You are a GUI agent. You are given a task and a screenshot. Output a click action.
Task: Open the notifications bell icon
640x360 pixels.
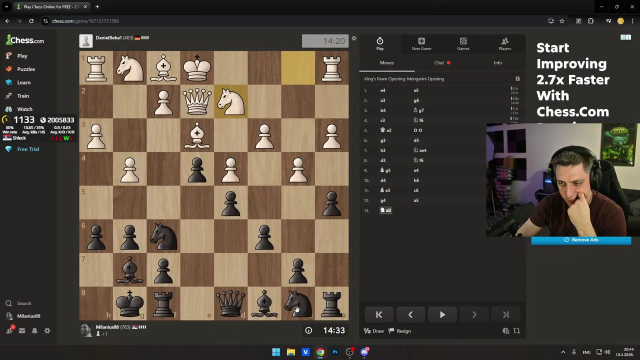click(34, 330)
